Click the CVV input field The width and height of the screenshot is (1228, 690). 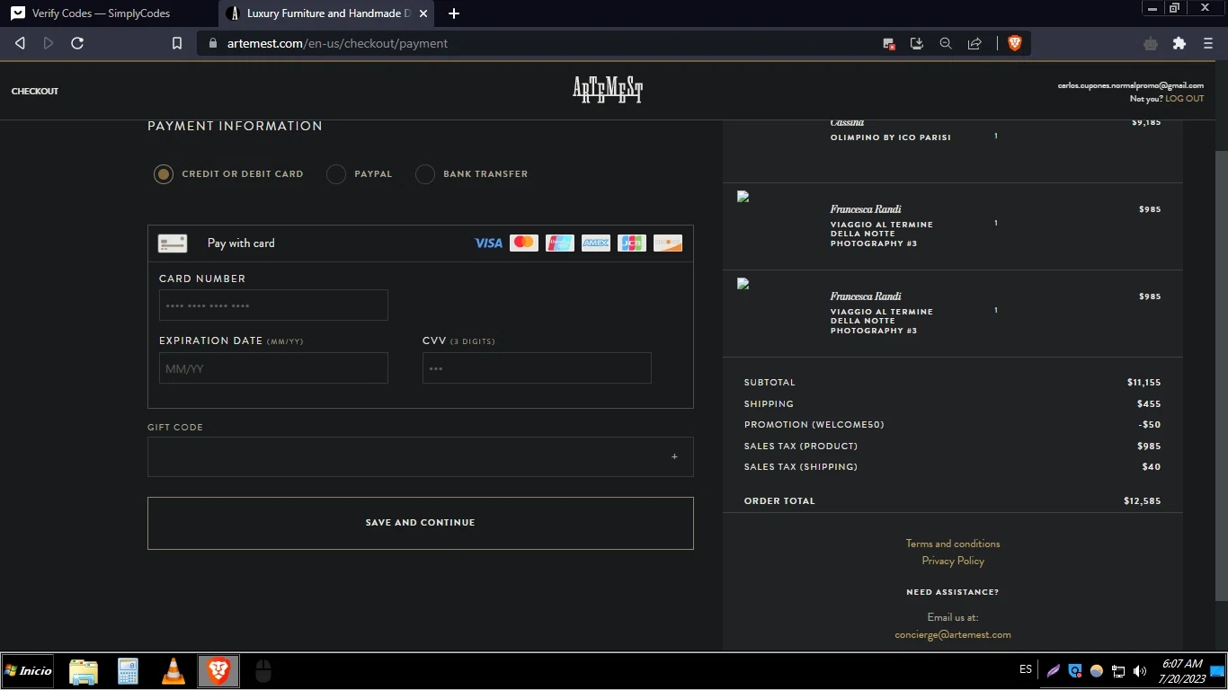click(537, 368)
